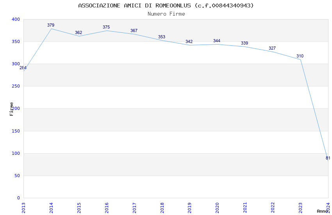Select the data label 81 for 2024
Screen dimensions: 332x215
pyautogui.click(x=328, y=158)
